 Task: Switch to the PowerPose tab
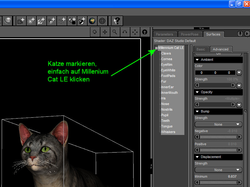click(190, 34)
